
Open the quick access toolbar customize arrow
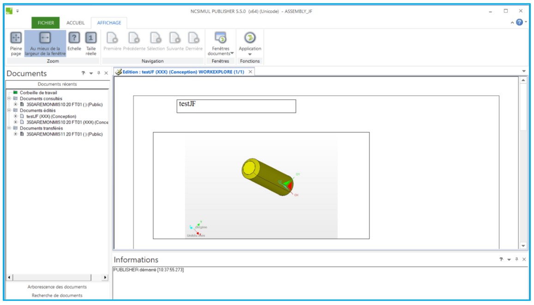click(x=18, y=11)
